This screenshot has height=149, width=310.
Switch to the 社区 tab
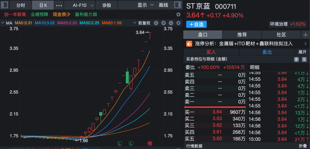pos(281,35)
